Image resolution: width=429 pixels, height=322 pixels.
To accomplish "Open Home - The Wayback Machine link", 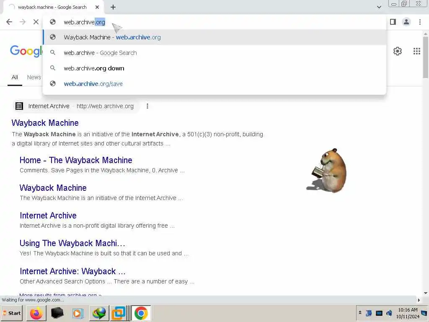I will [x=76, y=160].
